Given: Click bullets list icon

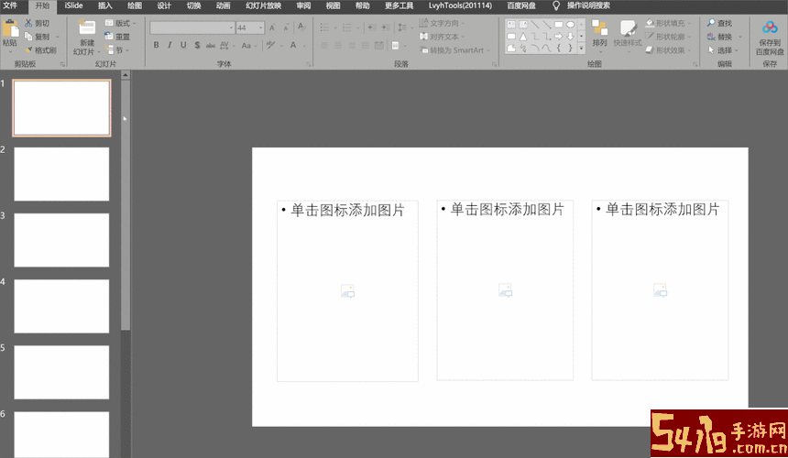Looking at the screenshot, I should 324,27.
